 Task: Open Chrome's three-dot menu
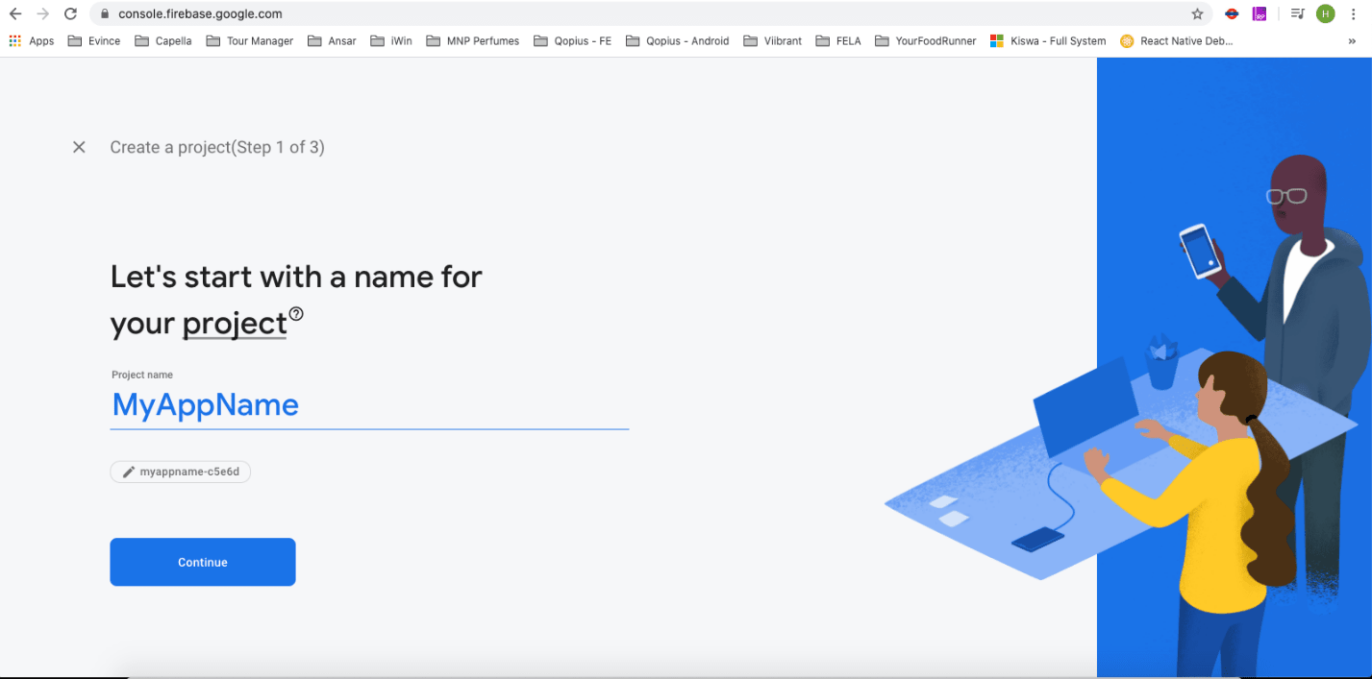point(1353,13)
